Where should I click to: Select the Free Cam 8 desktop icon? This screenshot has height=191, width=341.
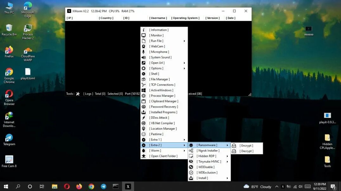[x=9, y=162]
